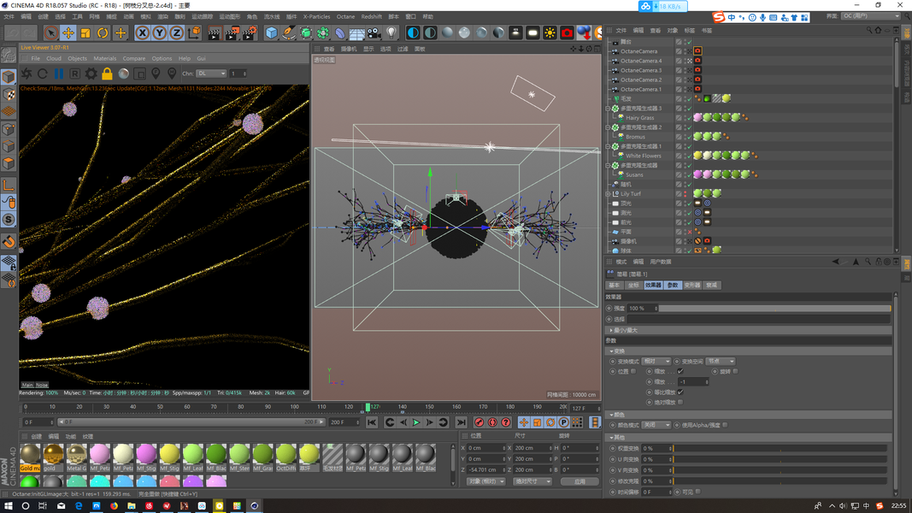This screenshot has height=513, width=912.
Task: Click the yellow sun Octane daylight icon
Action: pyautogui.click(x=550, y=33)
